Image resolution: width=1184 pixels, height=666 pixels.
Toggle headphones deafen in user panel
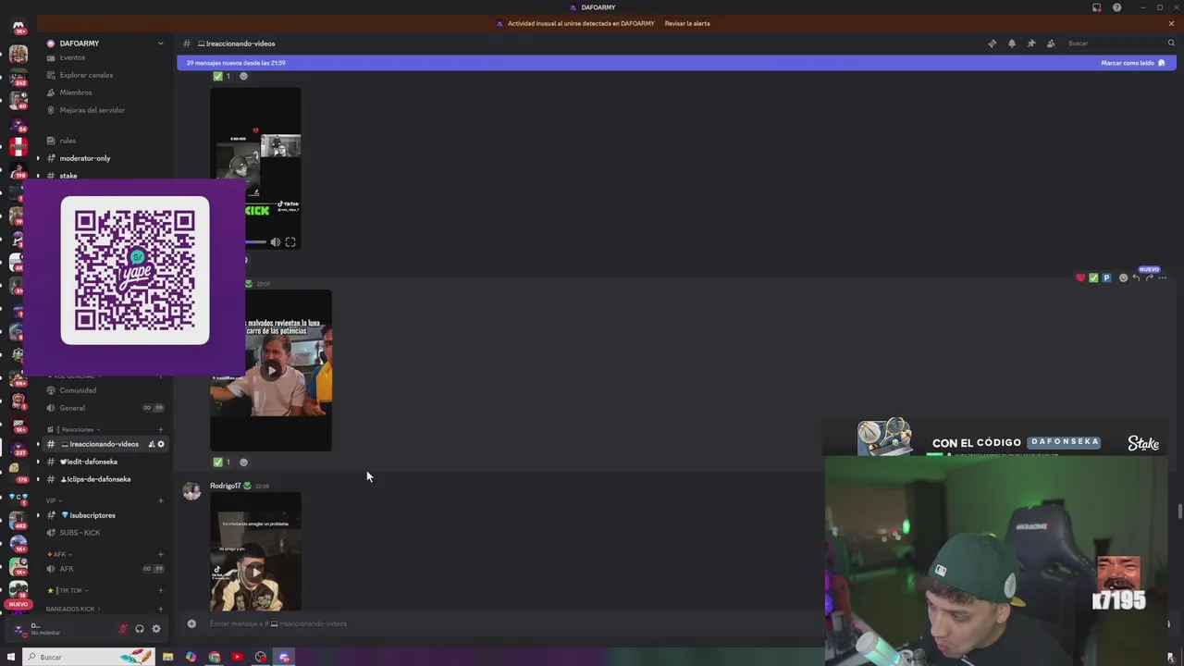pos(140,629)
